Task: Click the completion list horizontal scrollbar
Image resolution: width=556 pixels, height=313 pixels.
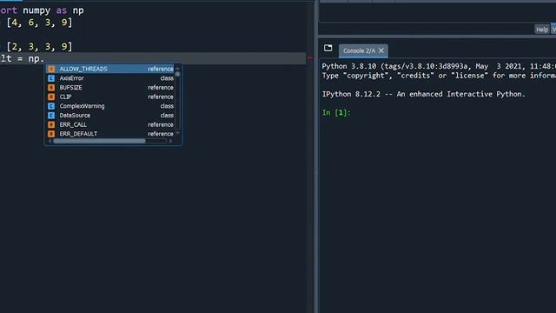Action: [x=99, y=141]
